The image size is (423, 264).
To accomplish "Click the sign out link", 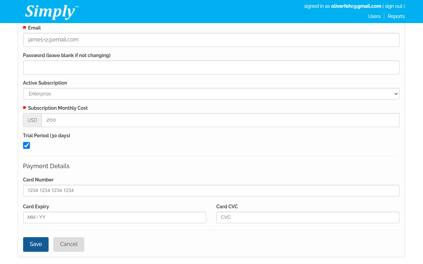I will tap(394, 6).
